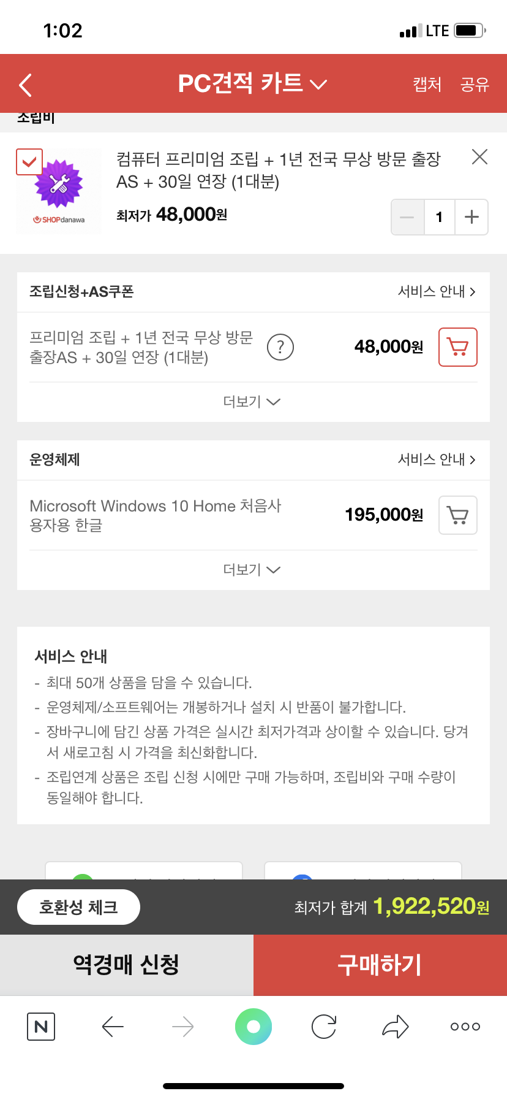Open the browser three-dots more menu
This screenshot has height=1099, width=507.
(465, 1027)
